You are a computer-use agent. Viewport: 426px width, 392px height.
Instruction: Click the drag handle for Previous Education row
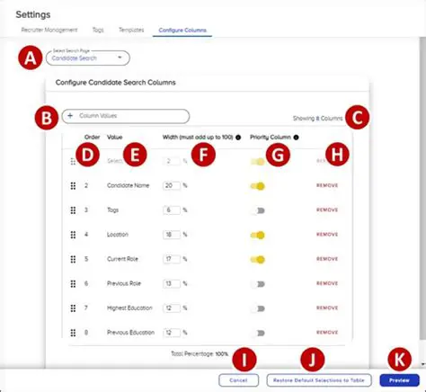(x=73, y=333)
